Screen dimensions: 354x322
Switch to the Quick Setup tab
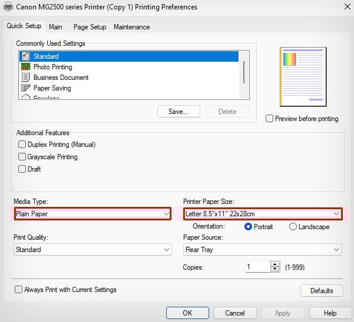24,26
